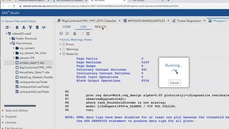
Task: Click the 'Page Reclaims' log line
Action: 89,62
